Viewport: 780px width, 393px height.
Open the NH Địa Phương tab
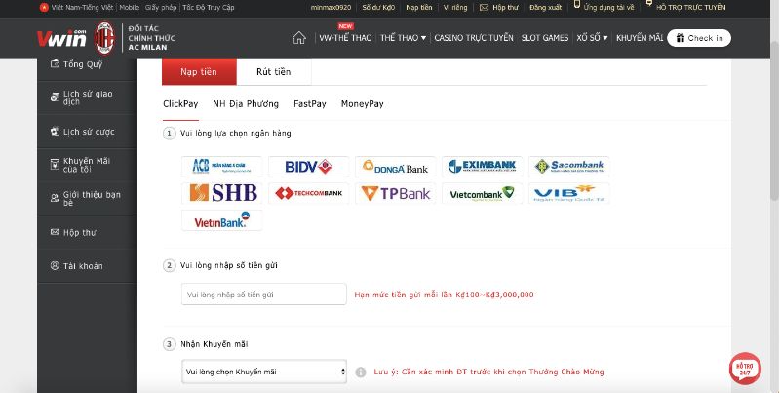pos(246,104)
